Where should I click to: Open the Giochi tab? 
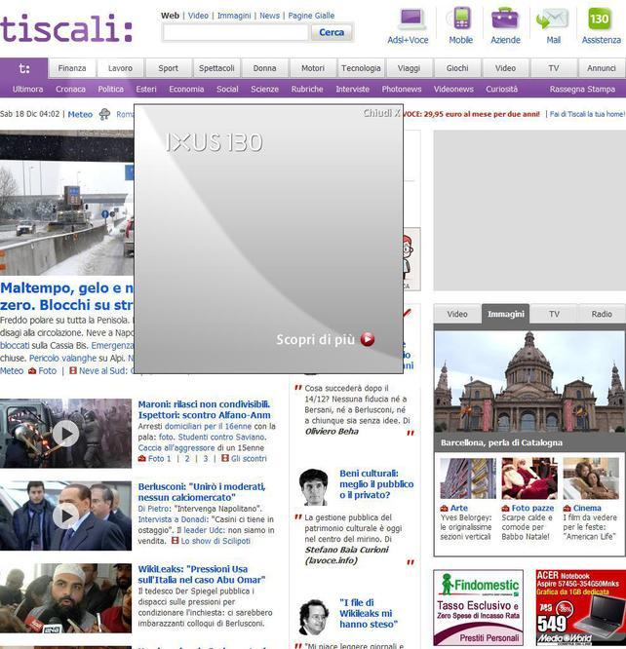tap(457, 68)
